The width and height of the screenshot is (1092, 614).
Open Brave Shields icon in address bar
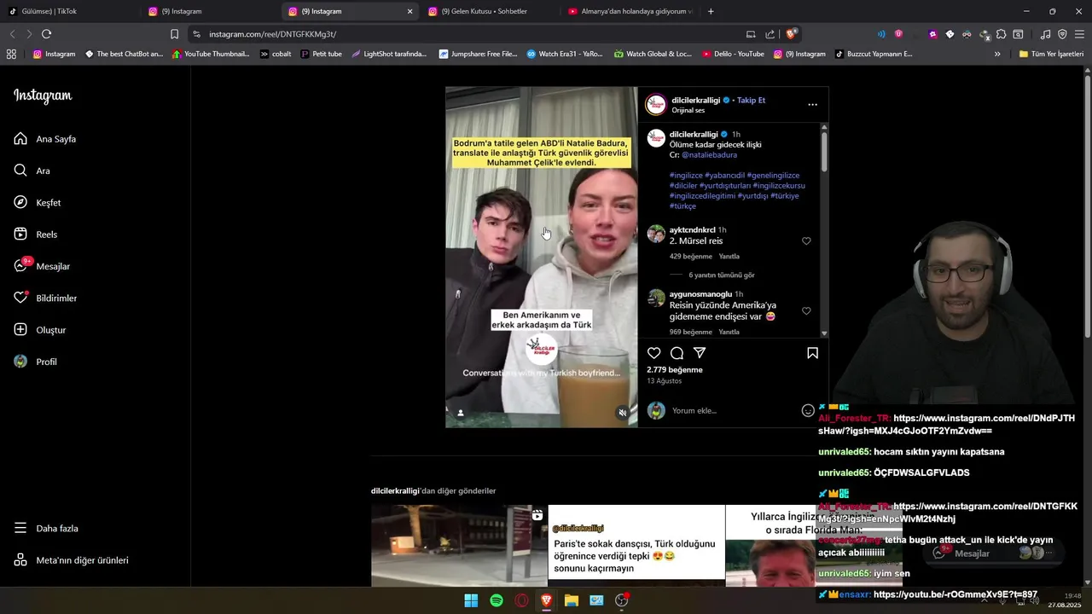(x=792, y=34)
